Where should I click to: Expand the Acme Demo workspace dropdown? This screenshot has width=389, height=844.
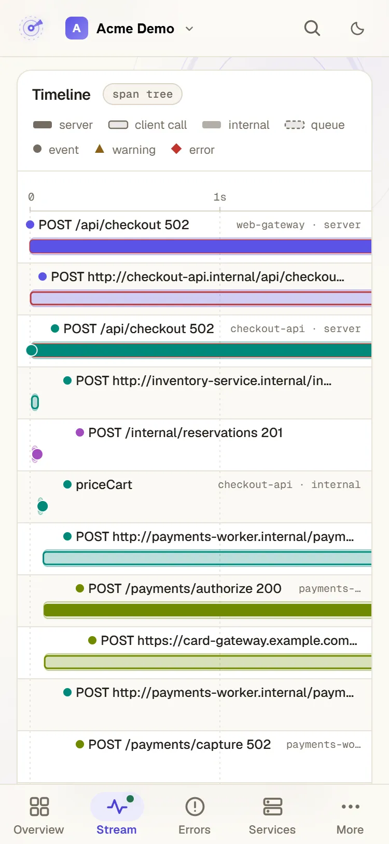pos(189,29)
